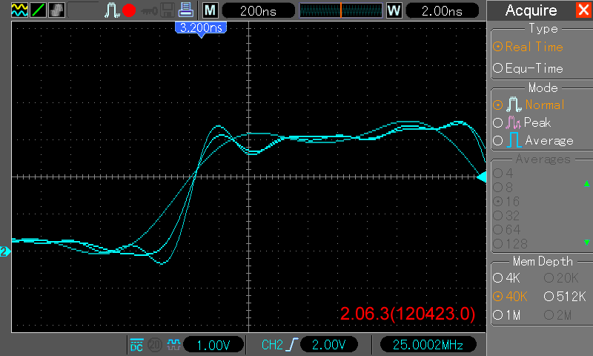Click the 2.00V trigger level value

coord(328,345)
